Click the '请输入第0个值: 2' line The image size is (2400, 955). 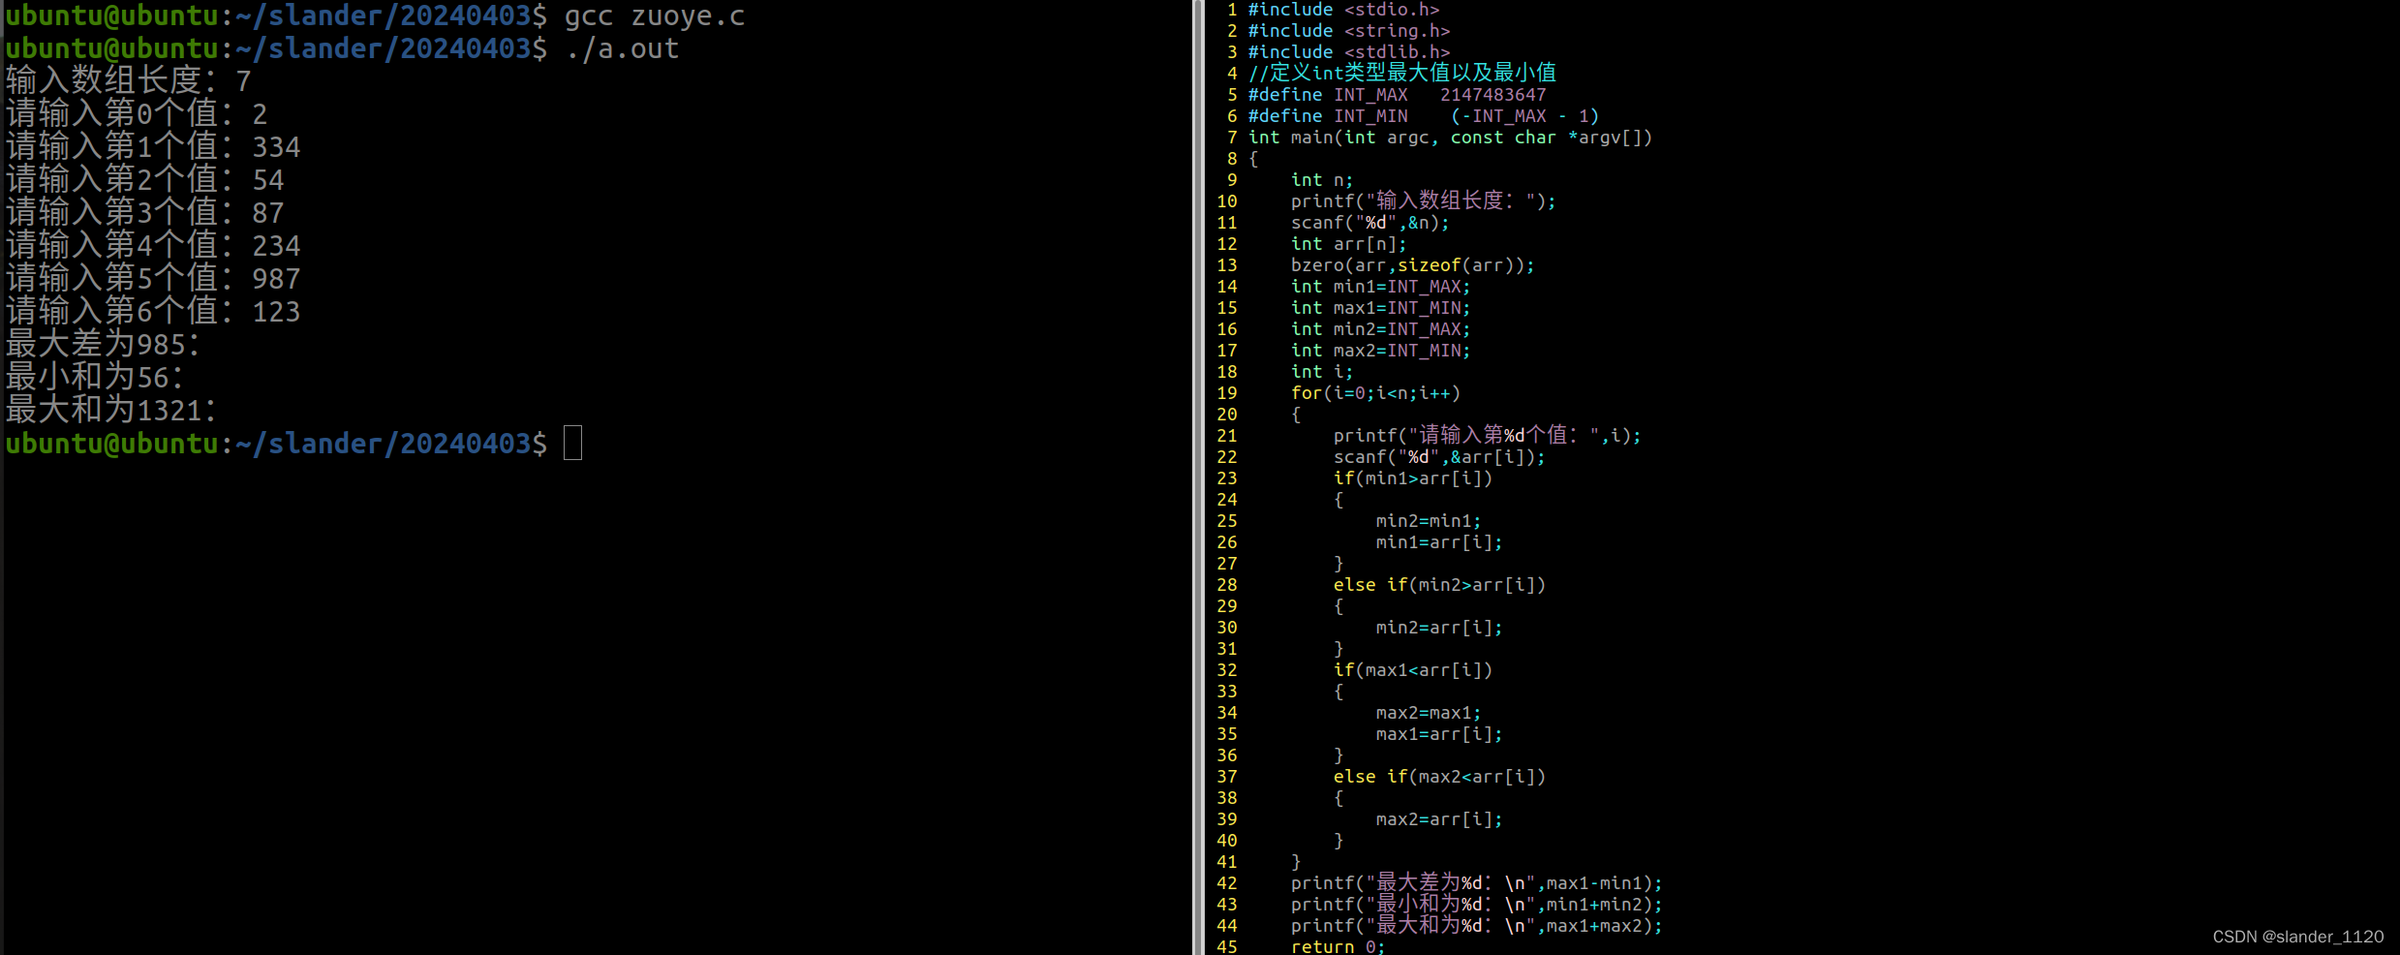click(137, 114)
